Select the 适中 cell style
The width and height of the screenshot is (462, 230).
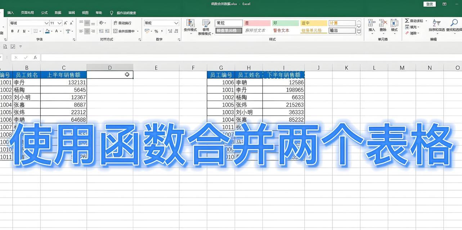click(x=314, y=23)
